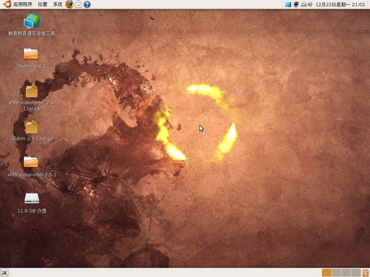The height and width of the screenshot is (277, 370).
Task: Click the Show Desktop button in bottom panel
Action: coord(5,272)
